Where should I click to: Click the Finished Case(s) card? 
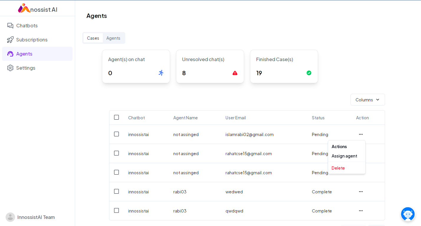284,66
